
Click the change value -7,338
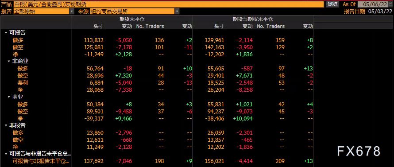pos(124,90)
